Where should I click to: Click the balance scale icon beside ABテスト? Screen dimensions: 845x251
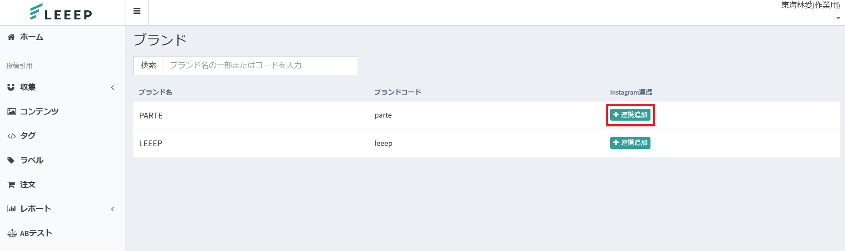pyautogui.click(x=12, y=233)
